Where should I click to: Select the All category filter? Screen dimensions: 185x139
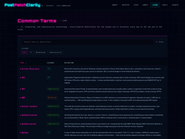click(x=25, y=53)
